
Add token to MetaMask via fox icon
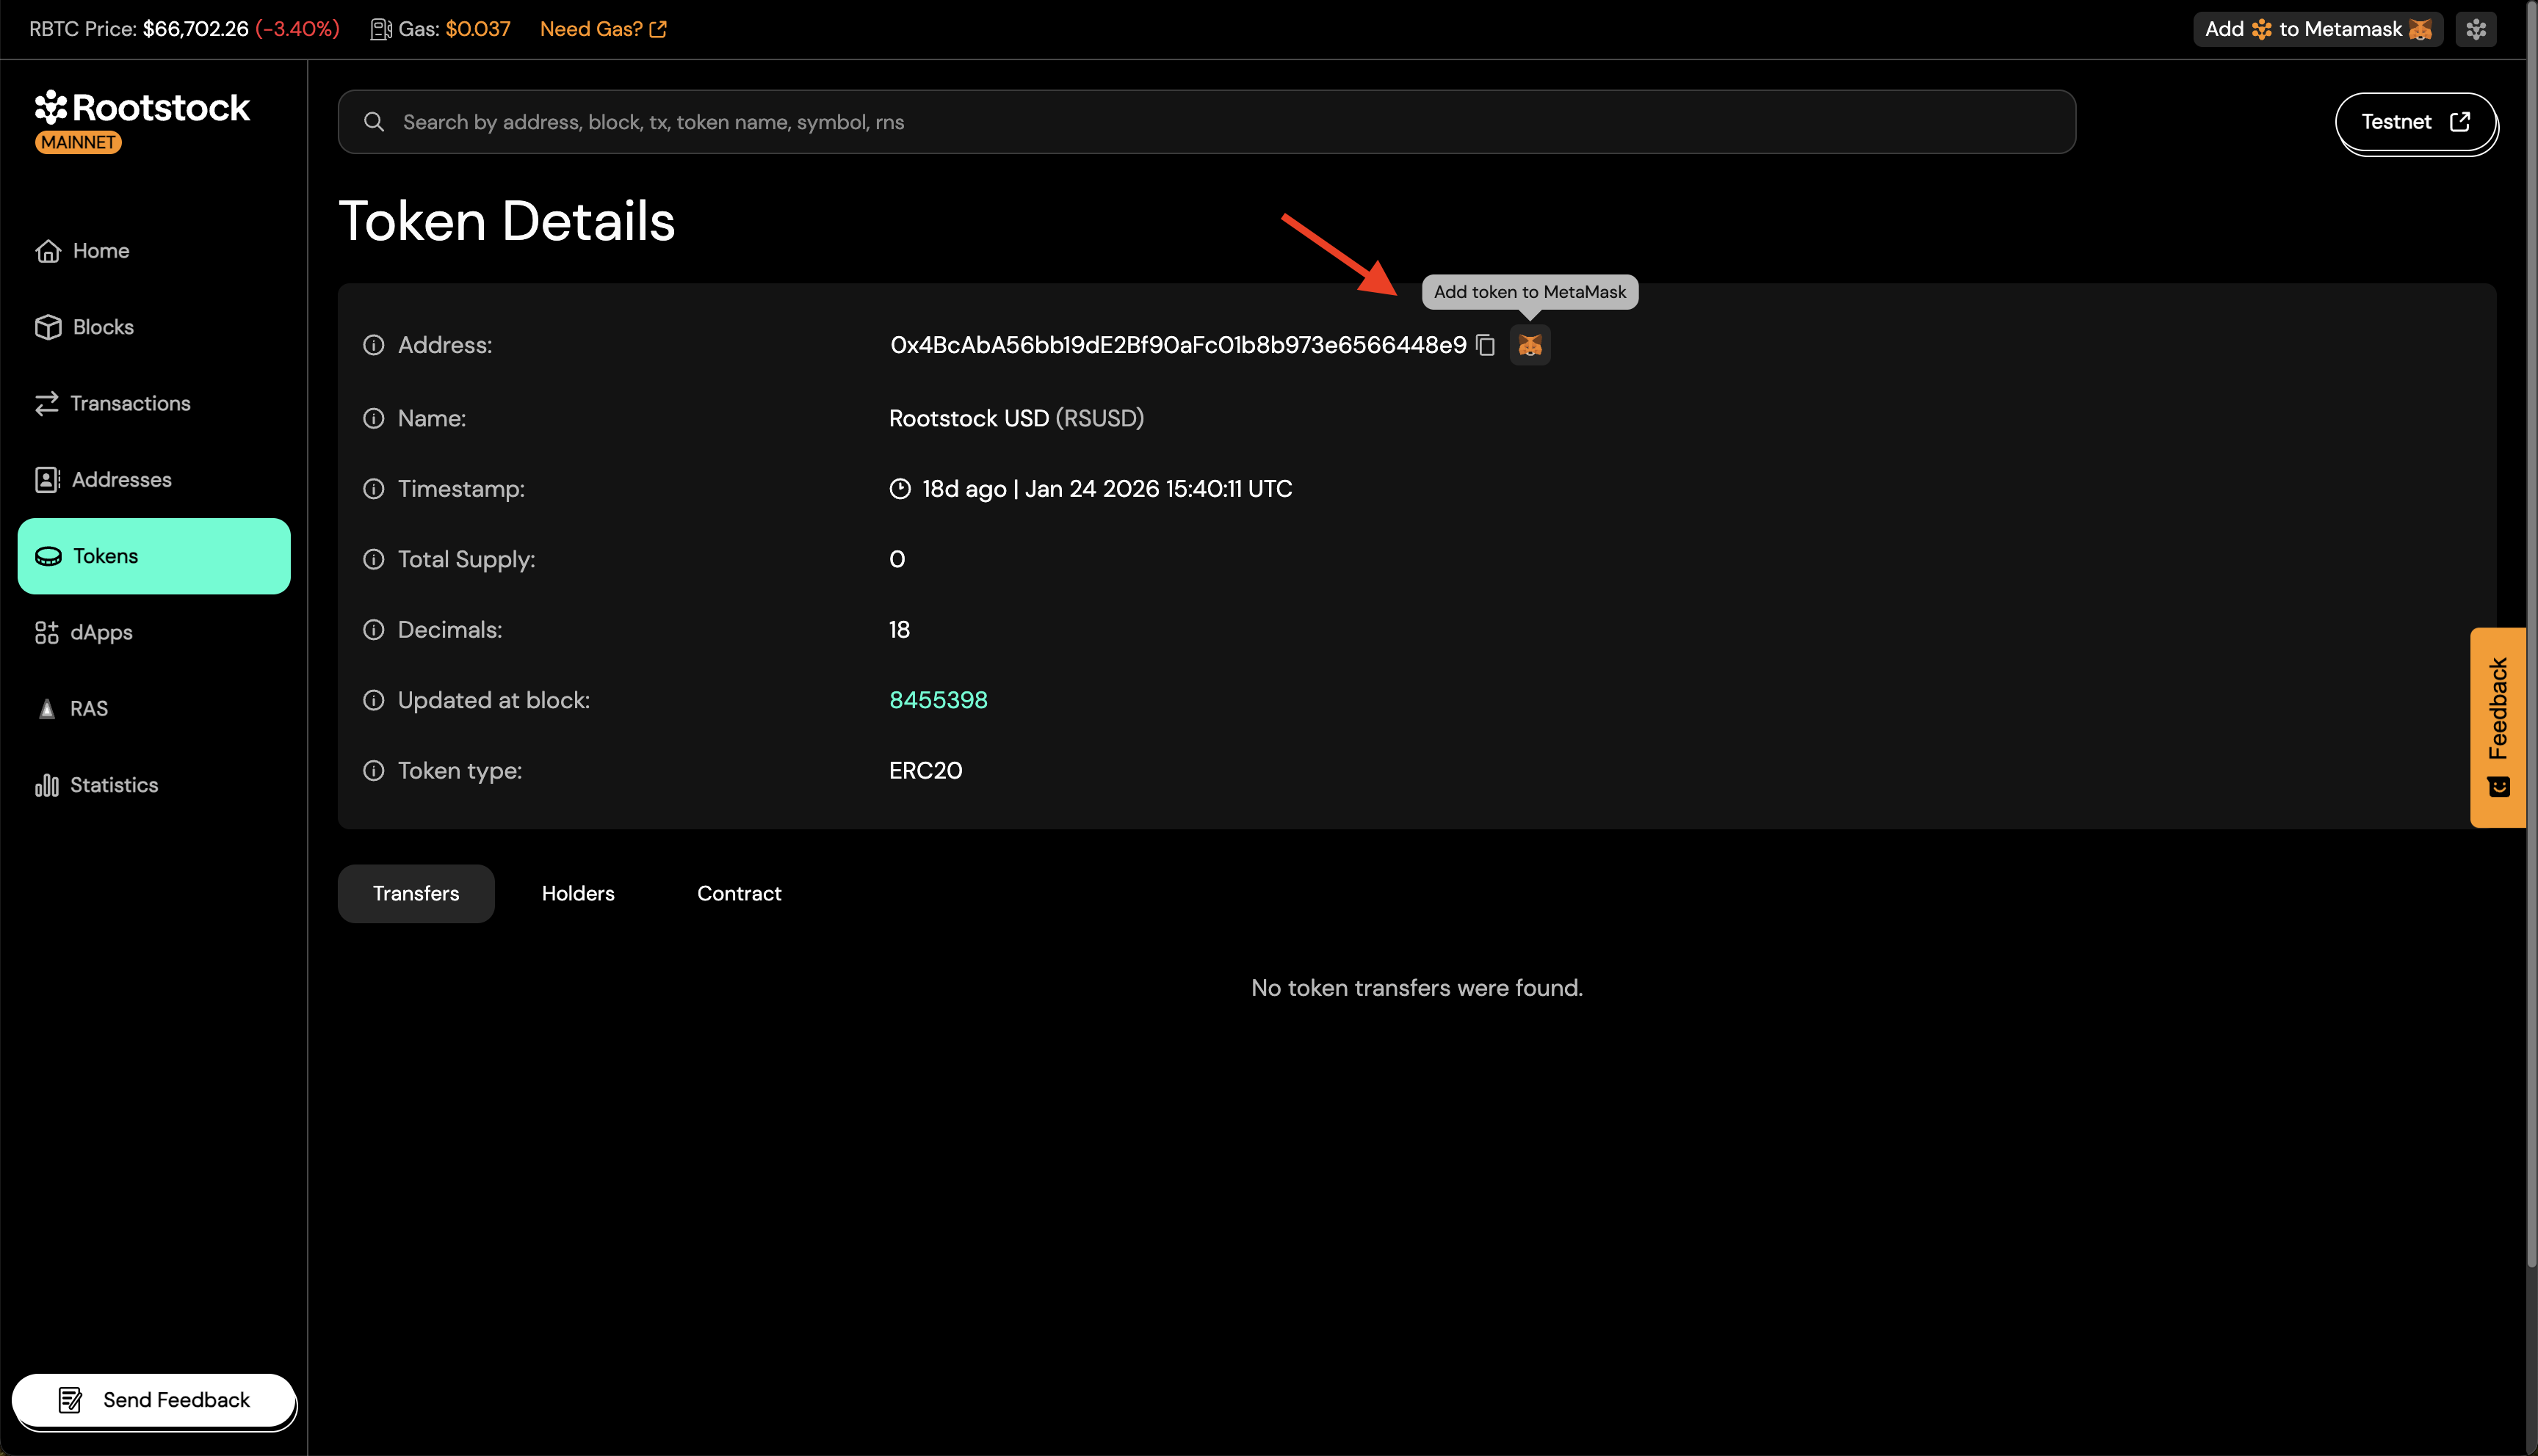[1530, 345]
